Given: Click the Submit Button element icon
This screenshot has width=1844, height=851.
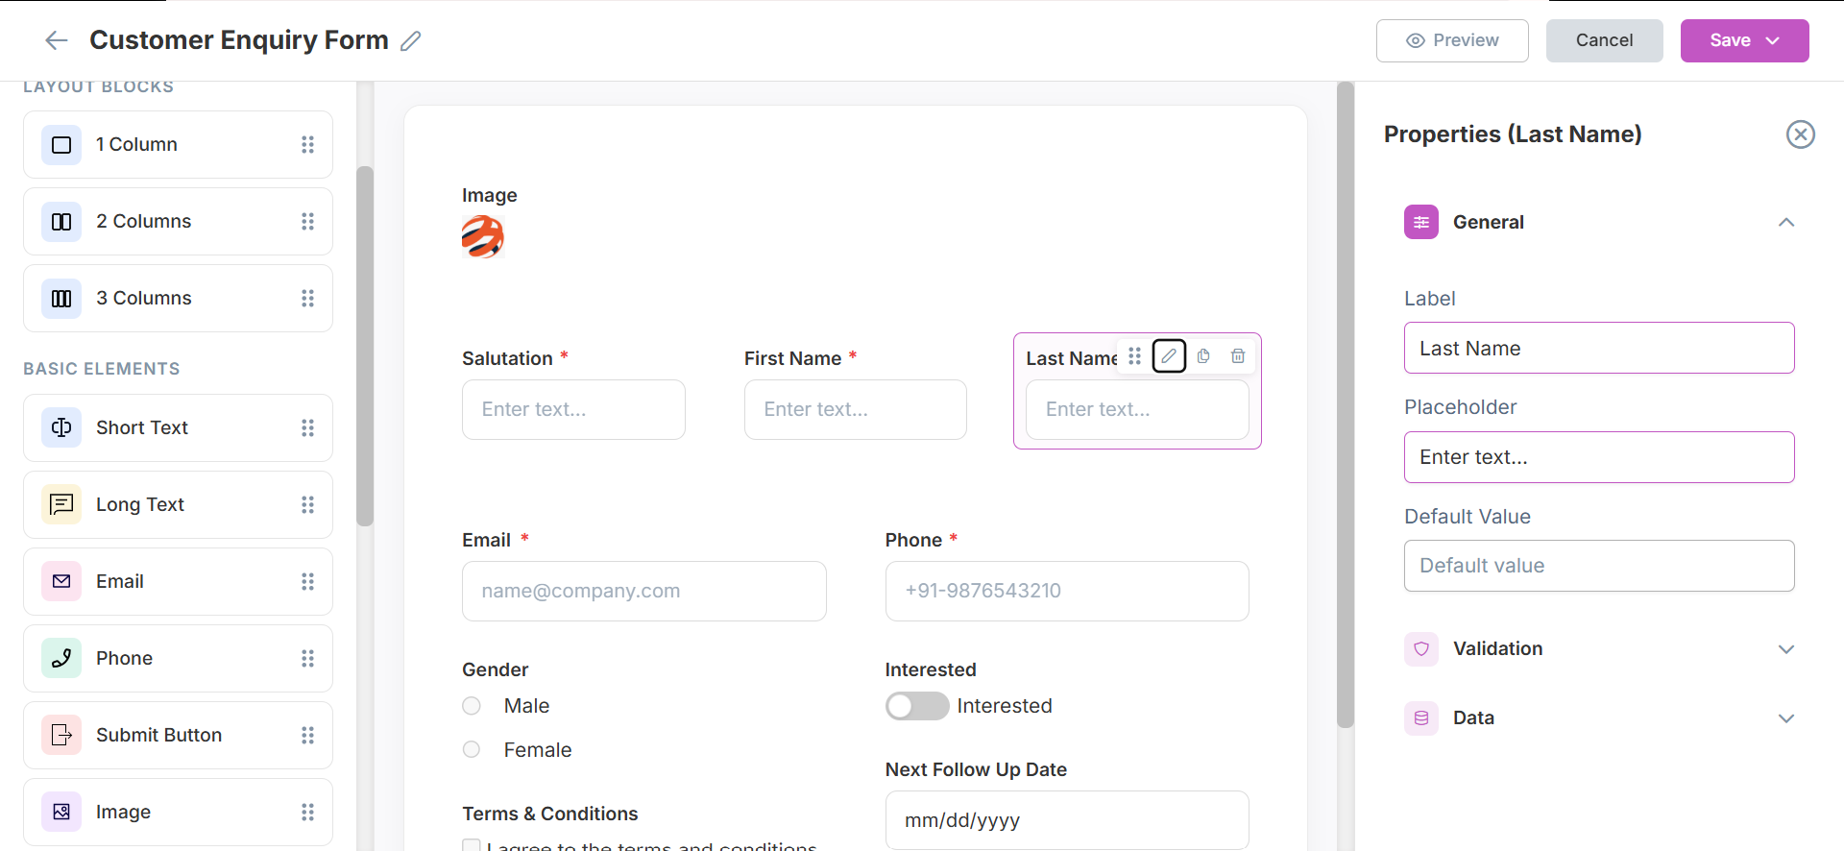Looking at the screenshot, I should [61, 735].
